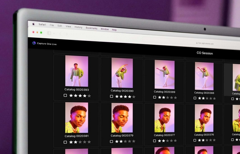Rate Catalog 0020376 three stars

point(207,140)
